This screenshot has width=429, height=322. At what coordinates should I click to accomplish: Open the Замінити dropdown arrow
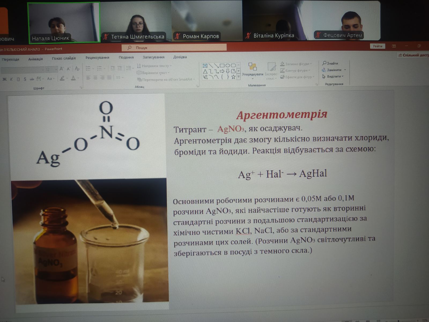coord(345,70)
